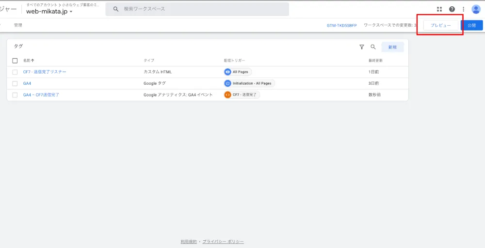Sort by the 名前 column arrow
Image resolution: width=485 pixels, height=248 pixels.
pyautogui.click(x=33, y=61)
